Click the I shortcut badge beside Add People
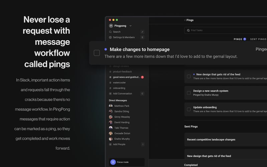This screenshot has width=267, height=167. (x=143, y=144)
